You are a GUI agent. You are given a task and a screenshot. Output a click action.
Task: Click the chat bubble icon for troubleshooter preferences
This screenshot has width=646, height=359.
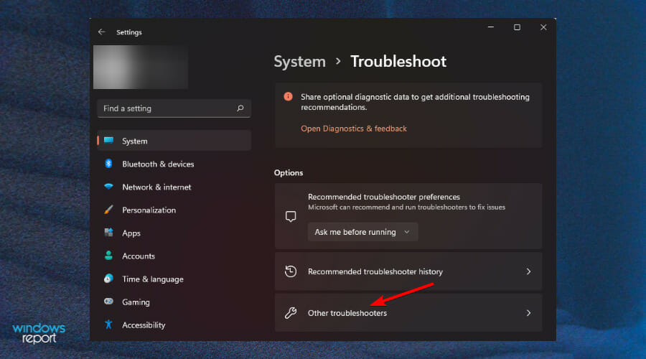tap(291, 216)
